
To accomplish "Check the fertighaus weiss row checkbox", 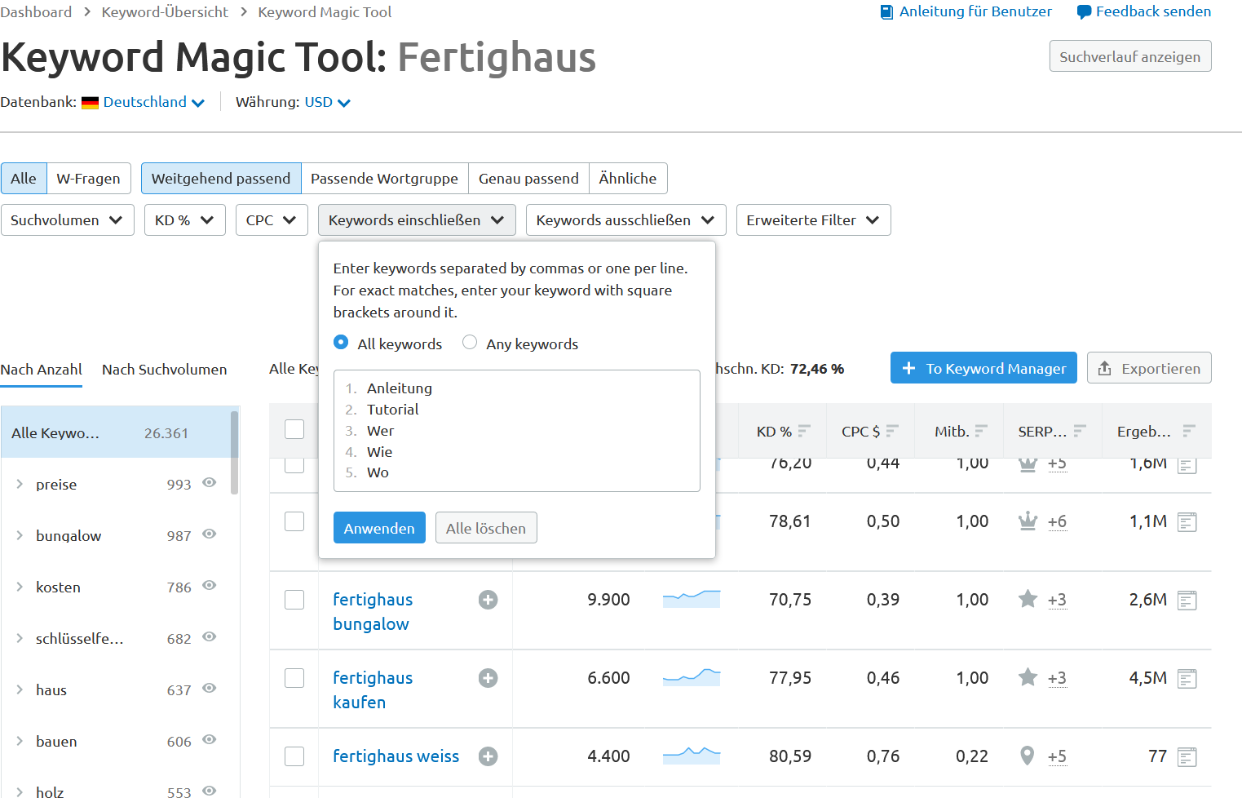I will click(294, 756).
